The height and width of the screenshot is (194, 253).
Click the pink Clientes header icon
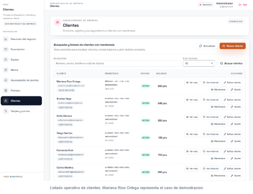click(x=57, y=22)
